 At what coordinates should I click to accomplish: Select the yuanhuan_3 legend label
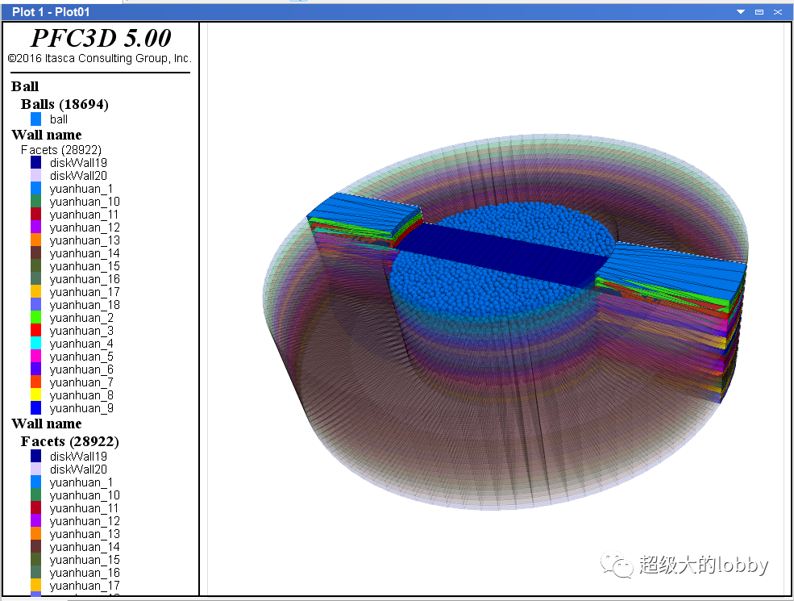point(81,331)
